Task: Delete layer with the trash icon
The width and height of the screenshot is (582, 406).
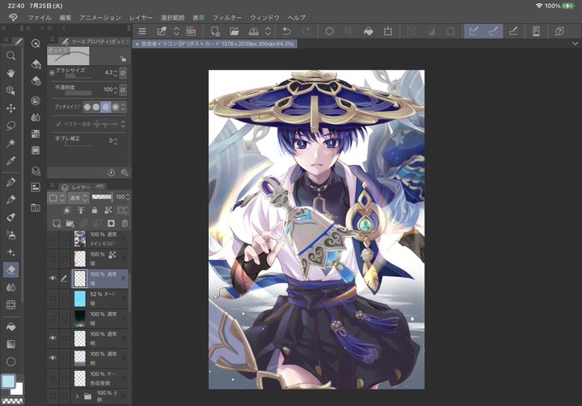Action: 125,223
